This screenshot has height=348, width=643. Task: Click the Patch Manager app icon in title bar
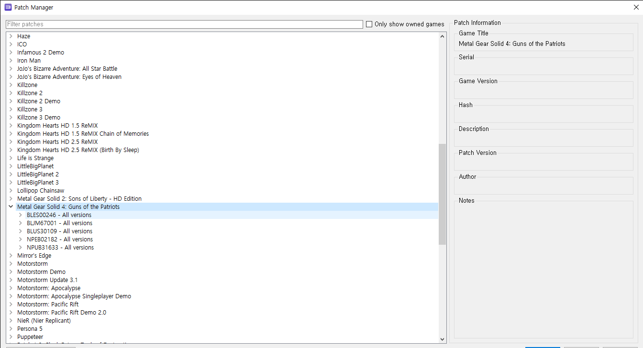(x=8, y=7)
